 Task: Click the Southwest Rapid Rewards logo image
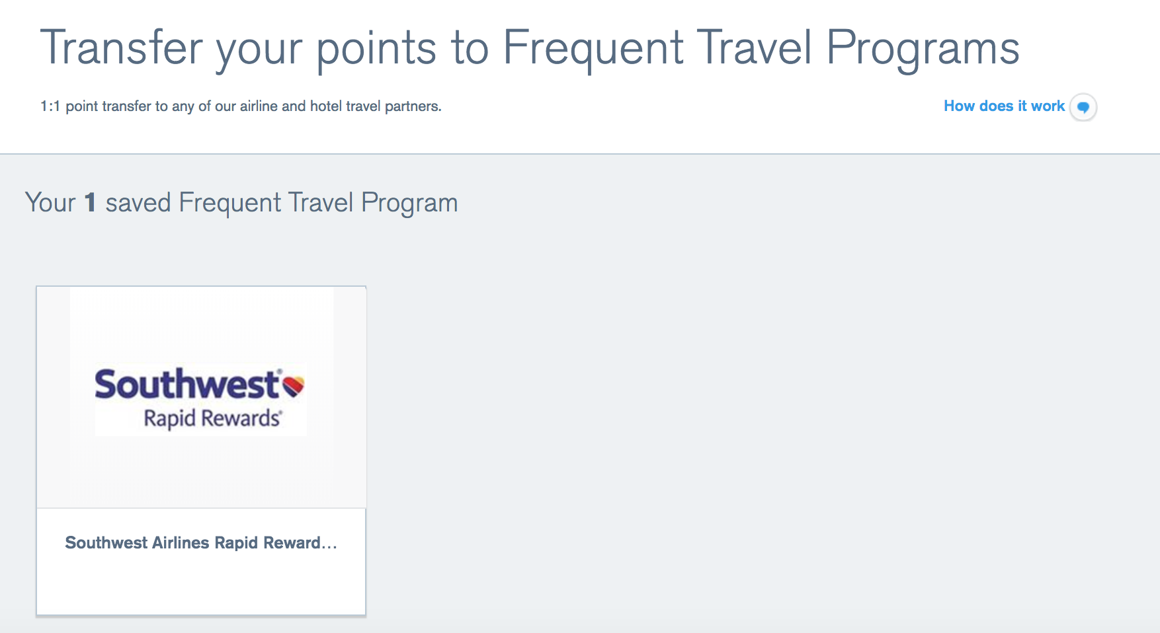coord(201,398)
